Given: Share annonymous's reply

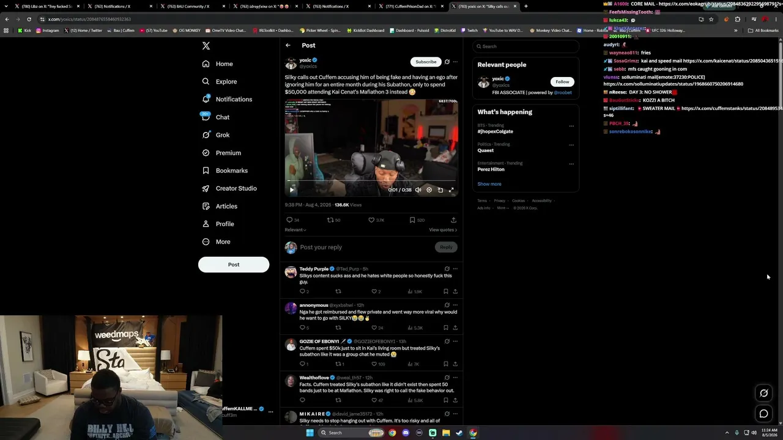Looking at the screenshot, I should [x=455, y=328].
